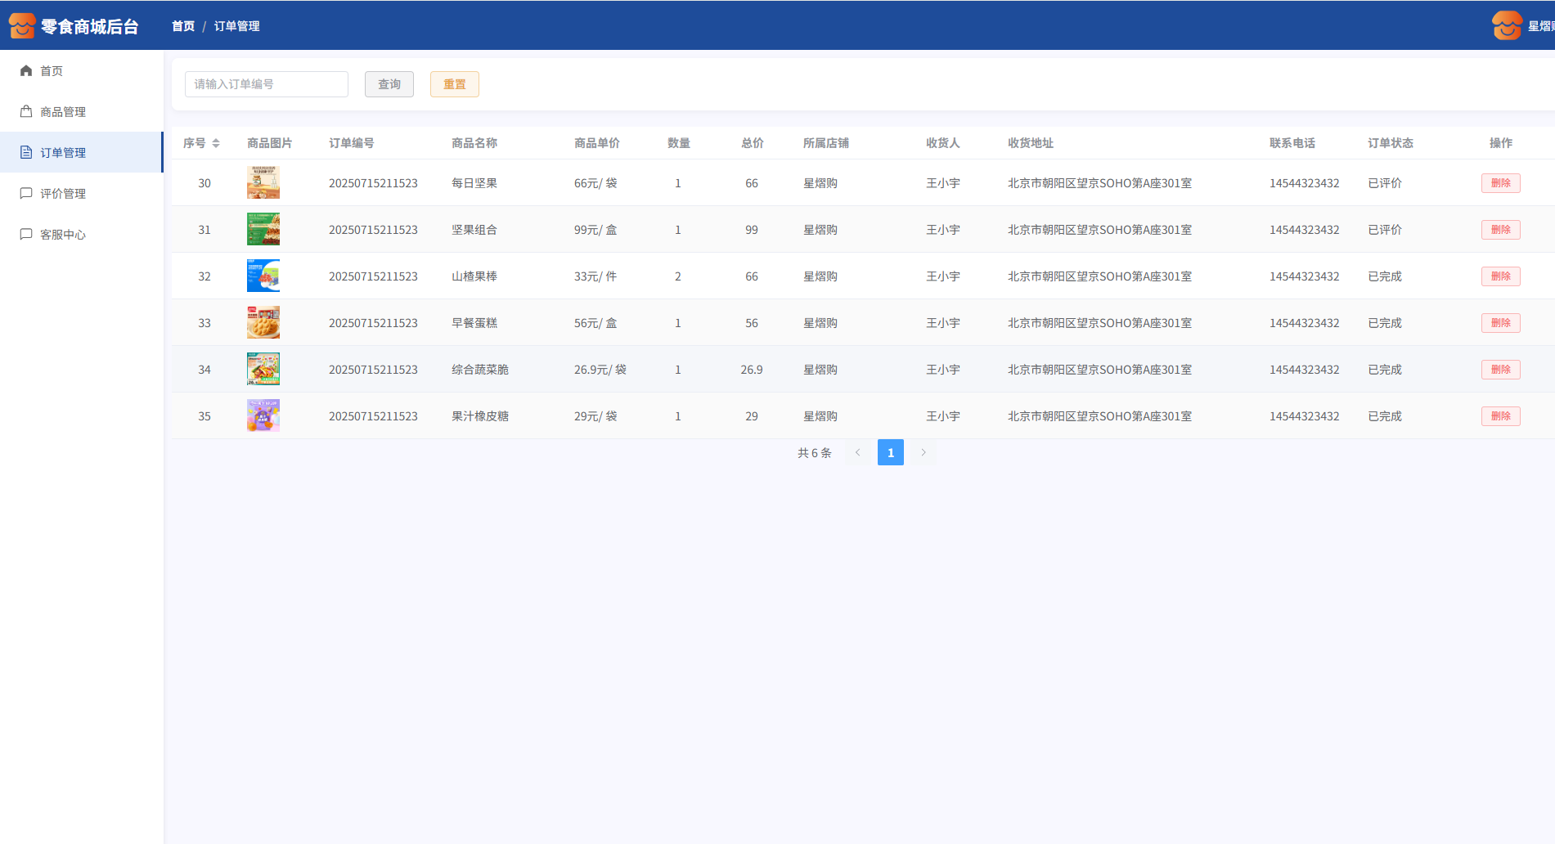Sort the table by 序号 column arrows
The width and height of the screenshot is (1555, 844).
216,143
